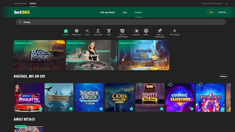Show info icon on Crystal Stacks tile
The image size is (235, 132).
(222, 109)
